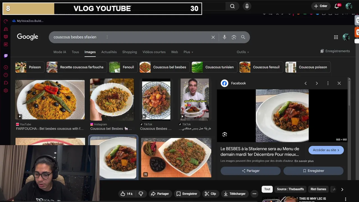Click image preview panel scrollbar
This screenshot has width=359, height=202.
tap(349, 93)
